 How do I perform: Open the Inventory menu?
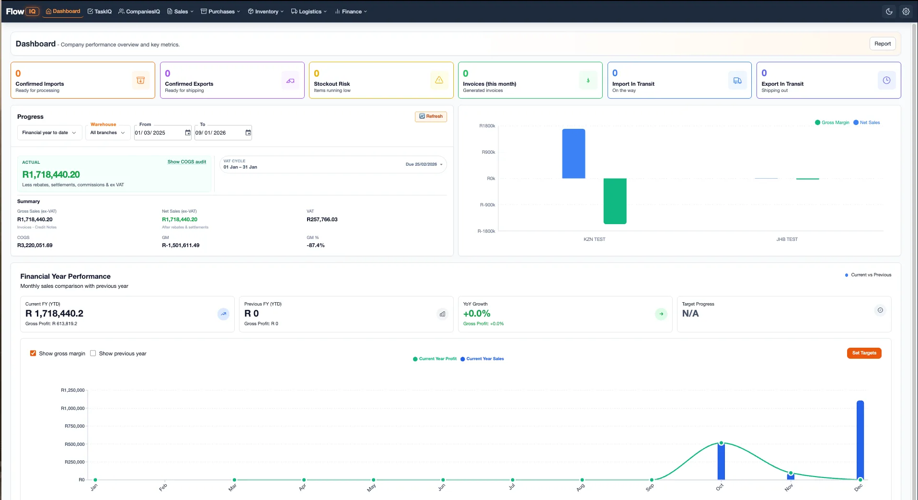tap(265, 11)
